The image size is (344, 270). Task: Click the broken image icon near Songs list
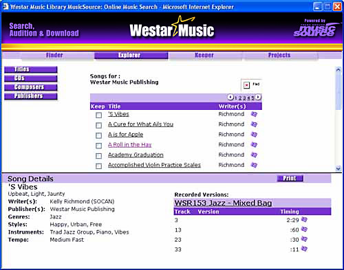point(246,85)
